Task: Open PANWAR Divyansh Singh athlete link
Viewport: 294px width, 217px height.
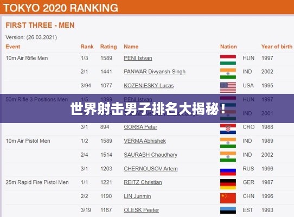Action: [x=155, y=72]
